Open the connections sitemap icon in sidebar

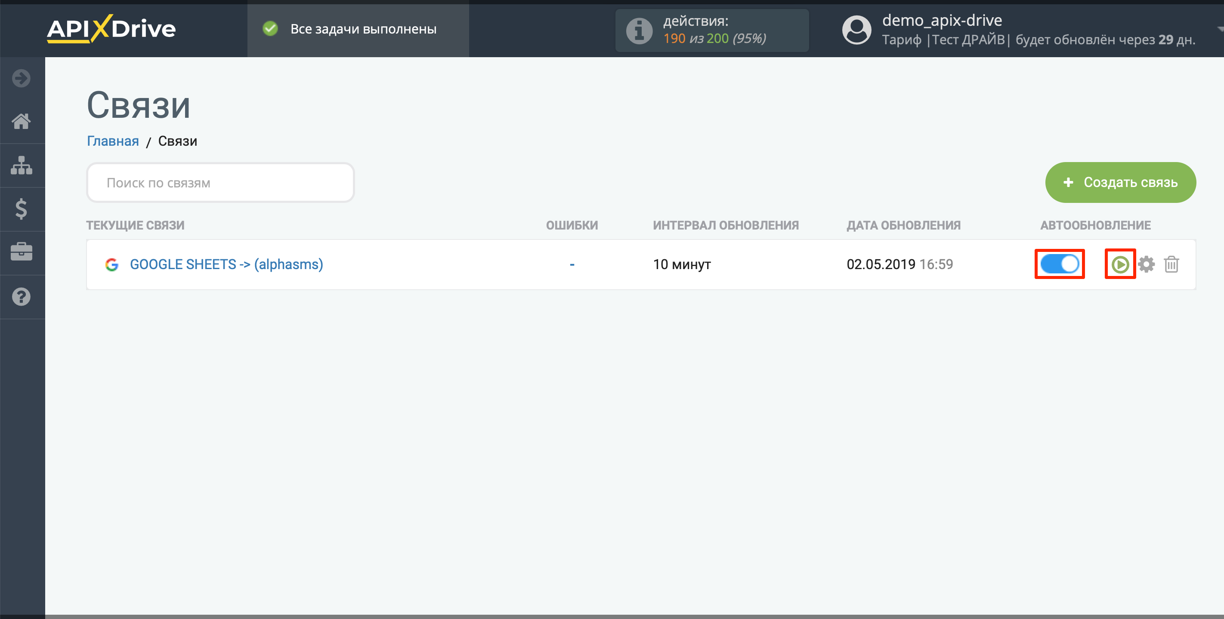pyautogui.click(x=22, y=165)
